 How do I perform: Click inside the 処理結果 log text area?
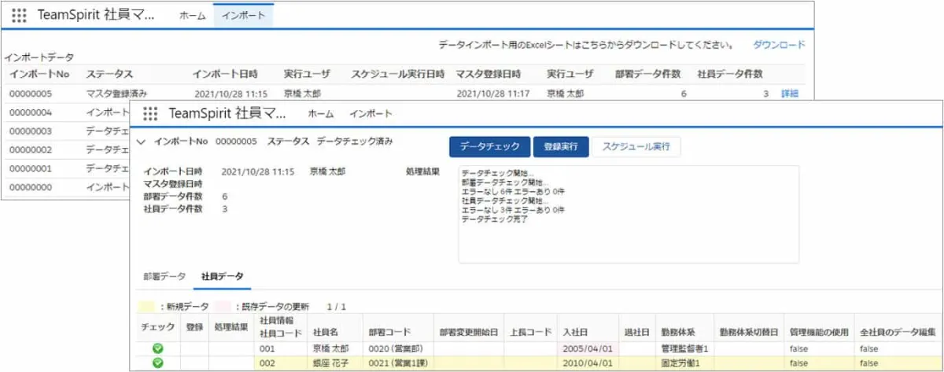click(x=629, y=214)
